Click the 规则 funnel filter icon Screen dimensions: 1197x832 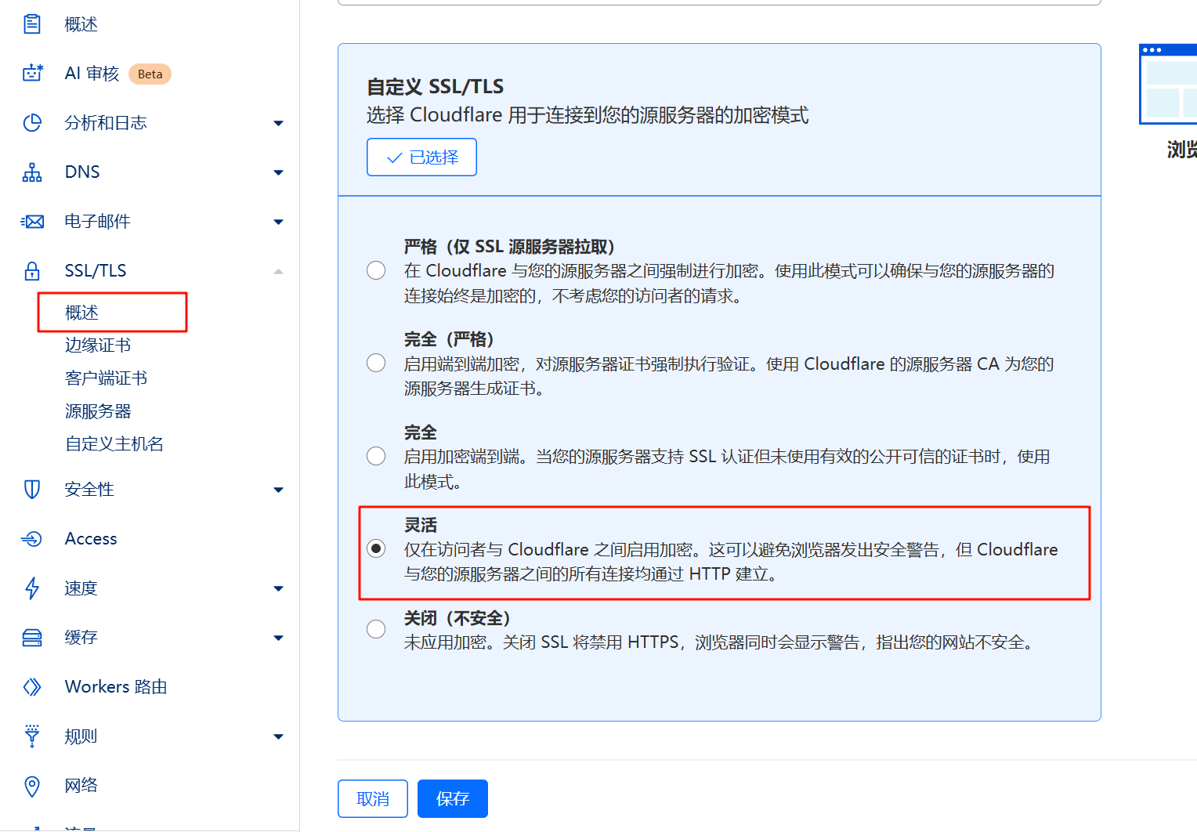pyautogui.click(x=32, y=736)
